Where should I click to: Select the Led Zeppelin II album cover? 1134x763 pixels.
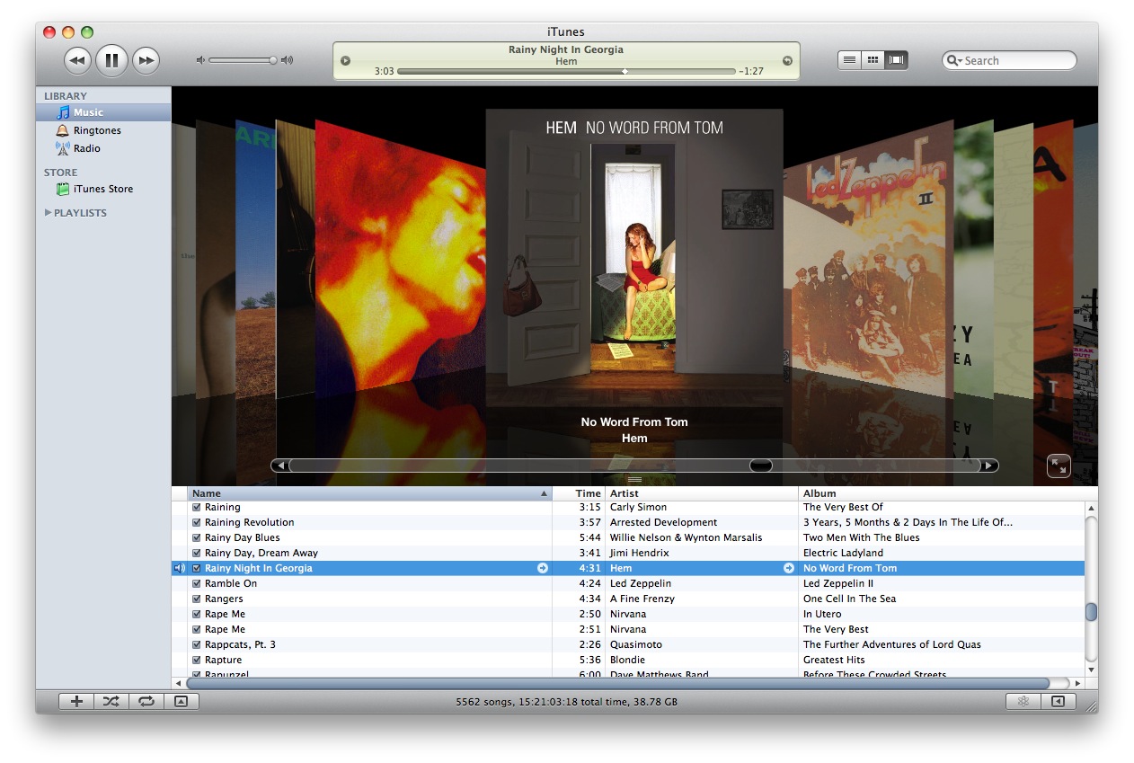click(868, 261)
